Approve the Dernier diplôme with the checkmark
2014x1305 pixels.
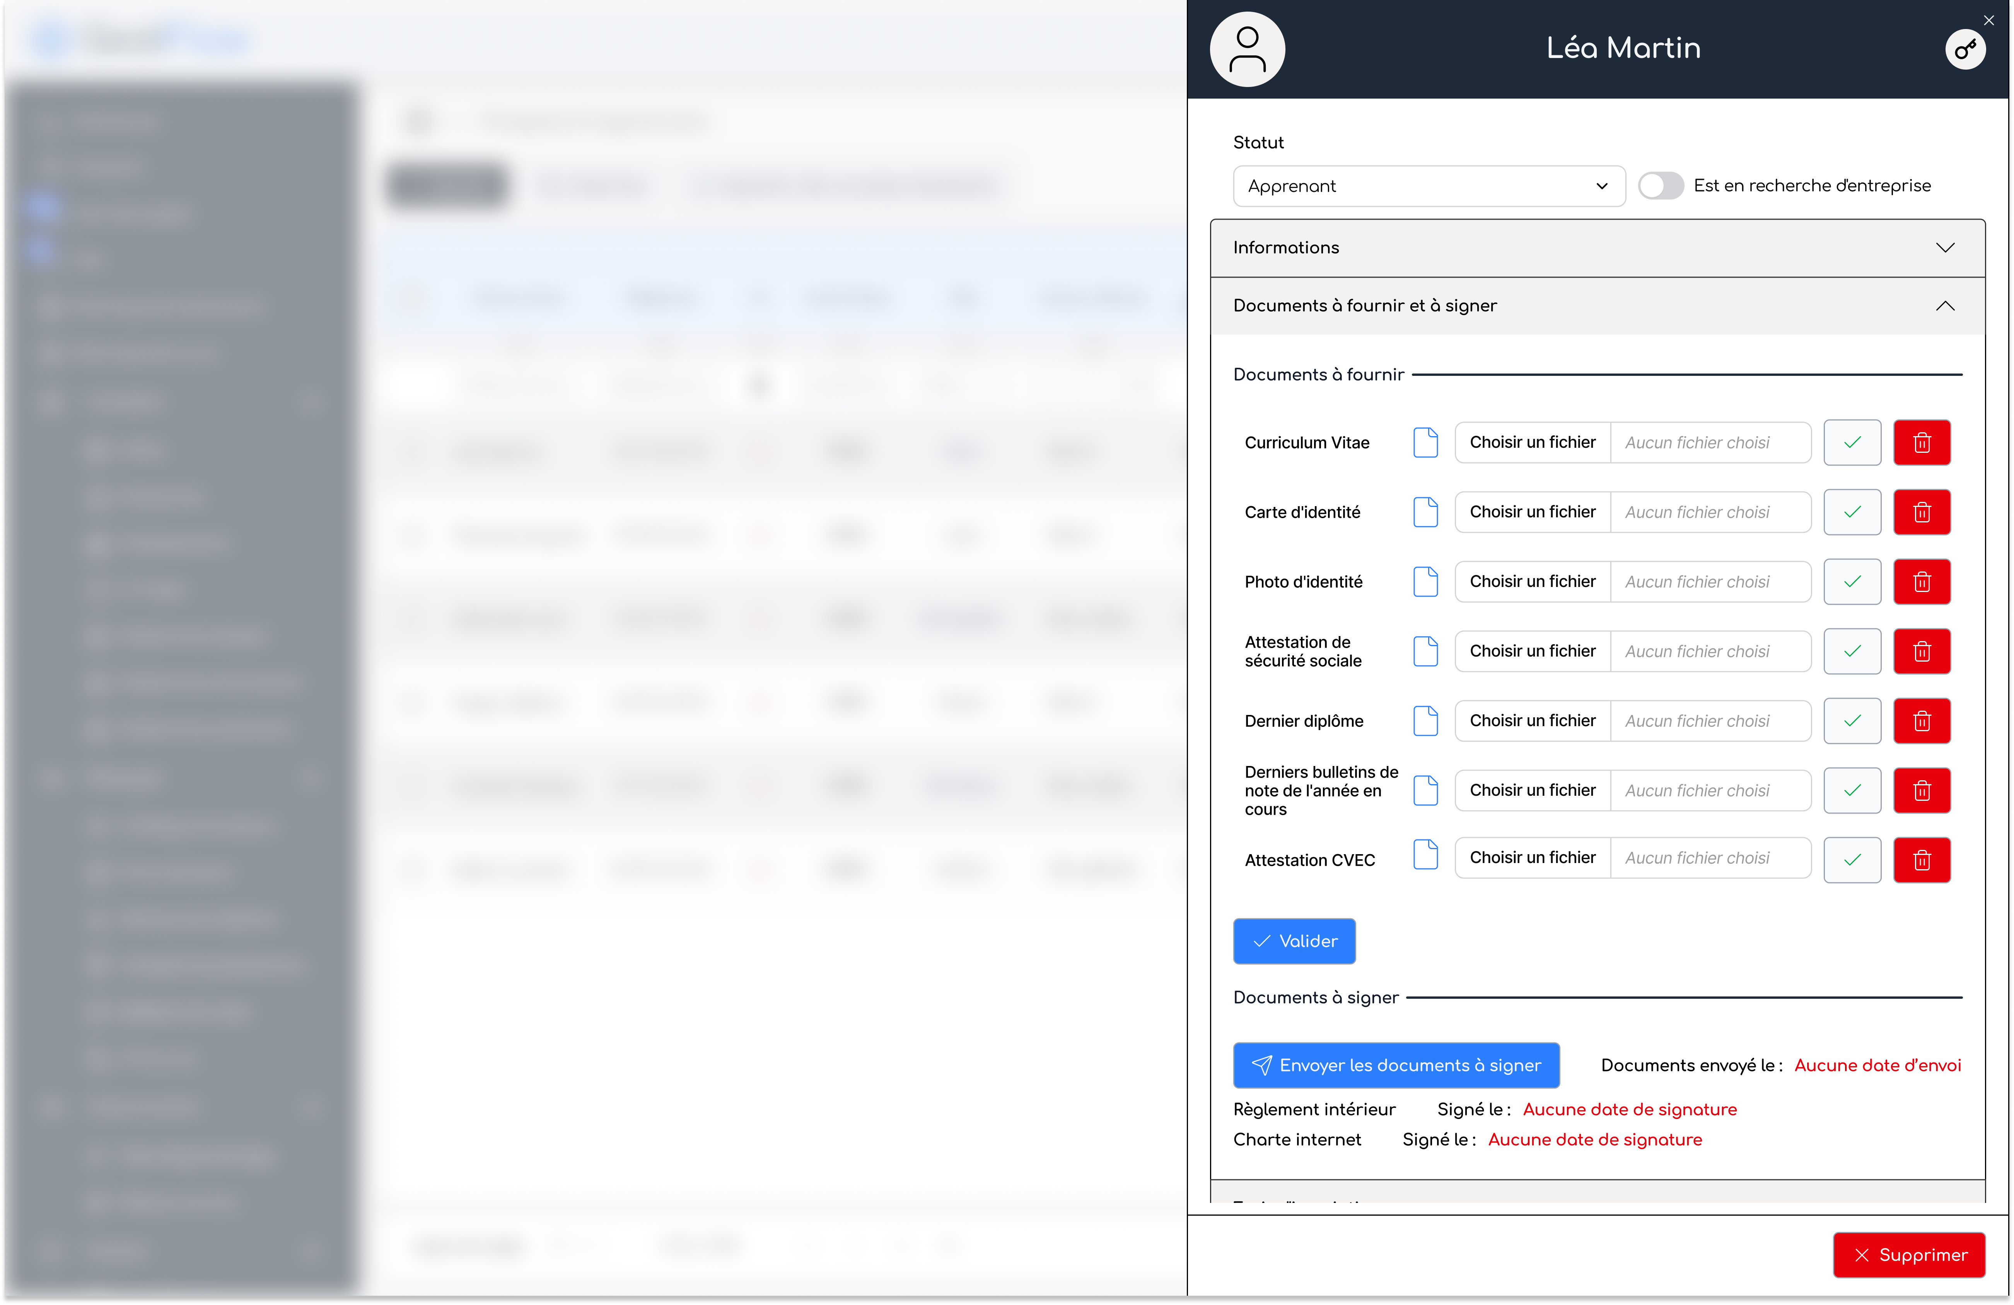point(1852,721)
